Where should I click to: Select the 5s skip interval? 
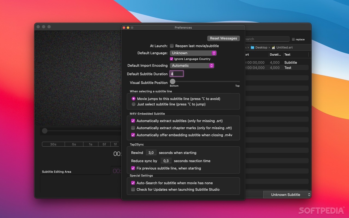tap(74, 144)
